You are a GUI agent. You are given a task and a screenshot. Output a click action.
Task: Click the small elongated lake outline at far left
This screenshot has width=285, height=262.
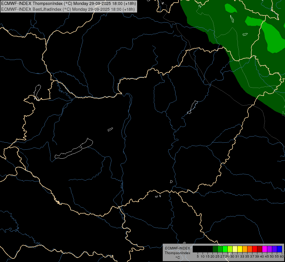[x=37, y=92]
